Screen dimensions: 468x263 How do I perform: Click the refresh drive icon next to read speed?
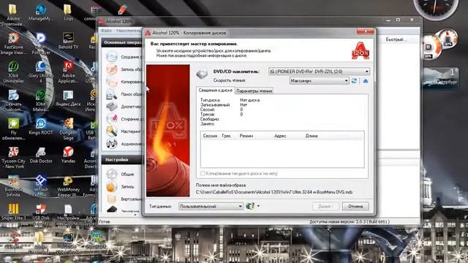pos(354,81)
